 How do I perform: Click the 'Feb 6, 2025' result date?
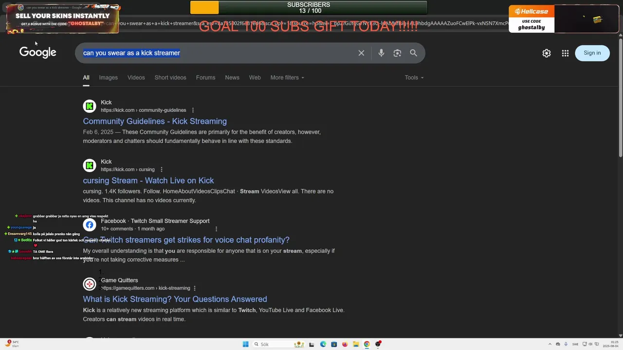[98, 132]
